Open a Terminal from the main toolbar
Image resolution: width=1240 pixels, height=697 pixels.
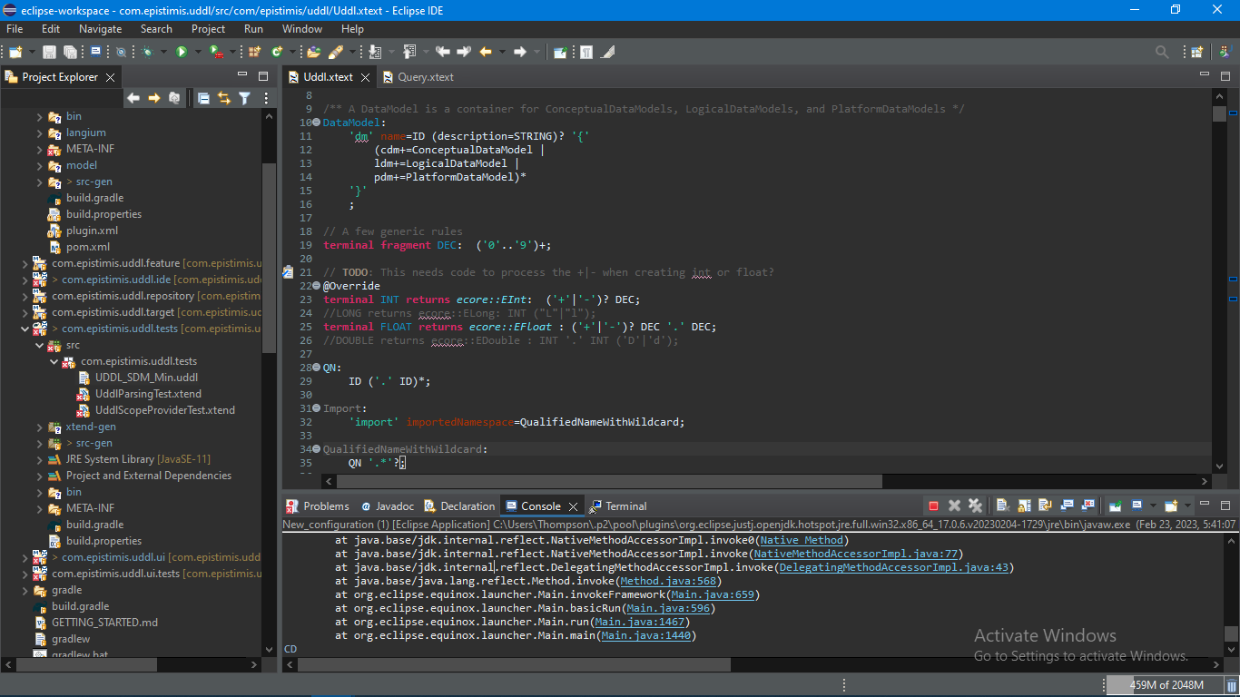pyautogui.click(x=95, y=52)
